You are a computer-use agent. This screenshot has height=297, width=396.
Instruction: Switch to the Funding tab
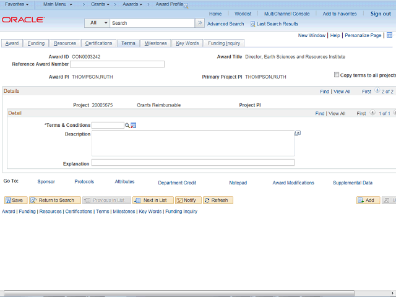coord(36,43)
